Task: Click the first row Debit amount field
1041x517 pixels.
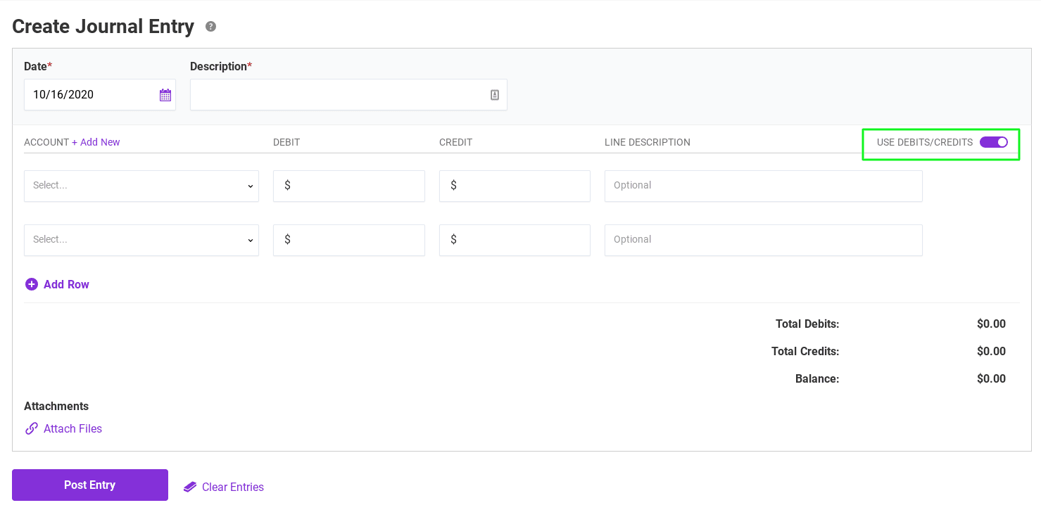Action: pyautogui.click(x=349, y=186)
